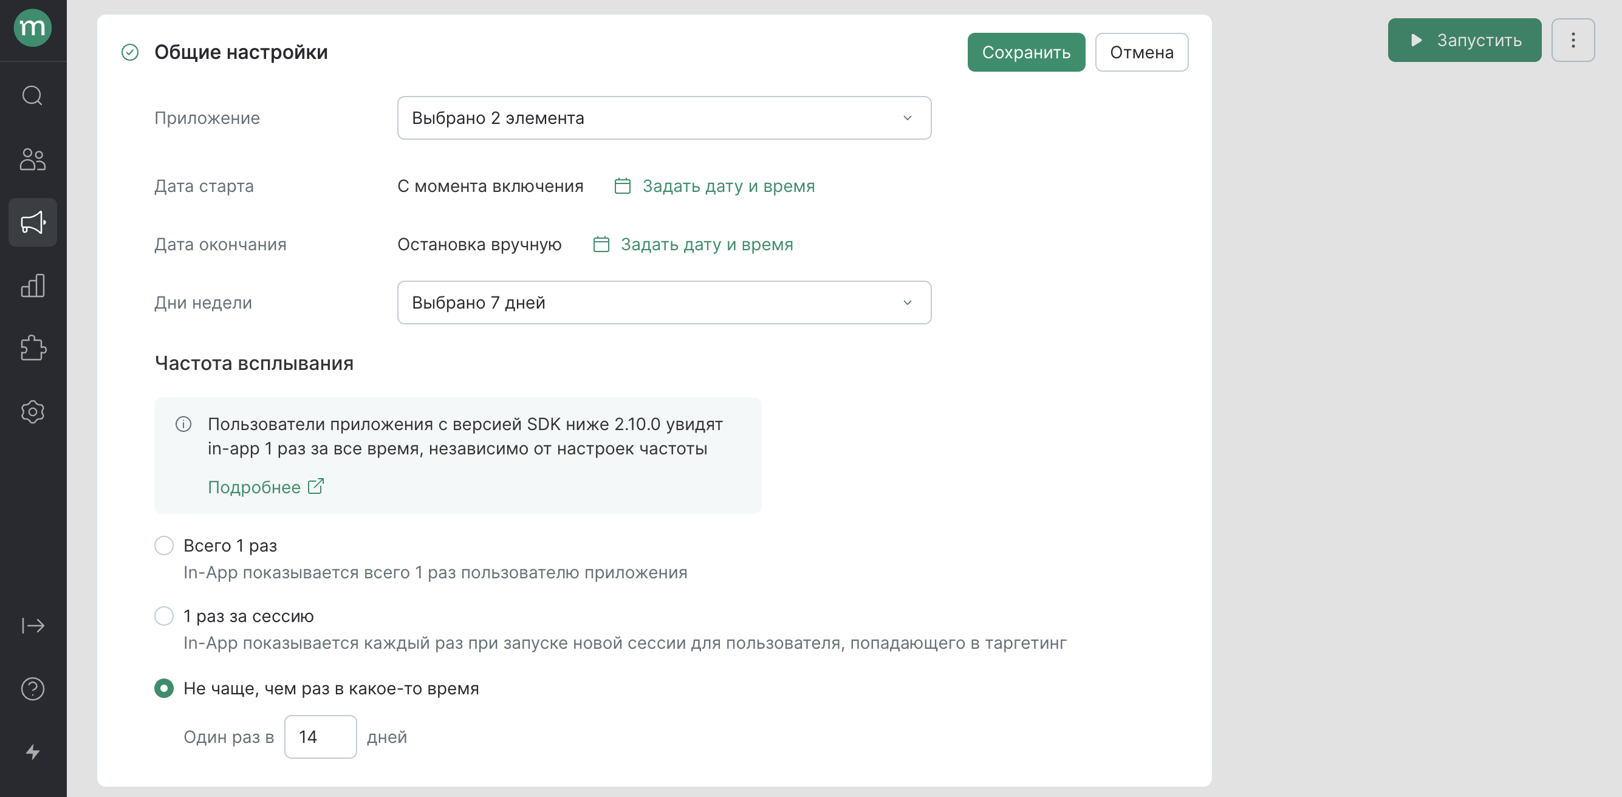Open settings via the sidebar gear icon

33,412
